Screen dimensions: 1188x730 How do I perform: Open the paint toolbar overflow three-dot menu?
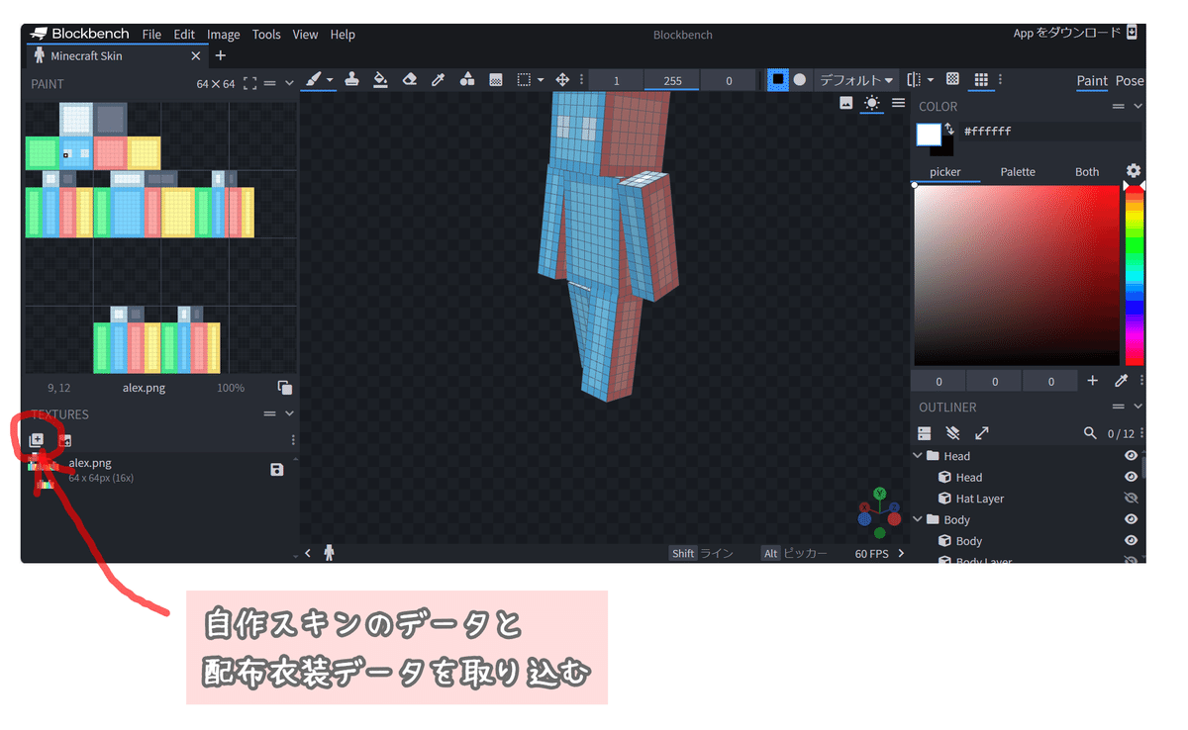(x=1000, y=80)
